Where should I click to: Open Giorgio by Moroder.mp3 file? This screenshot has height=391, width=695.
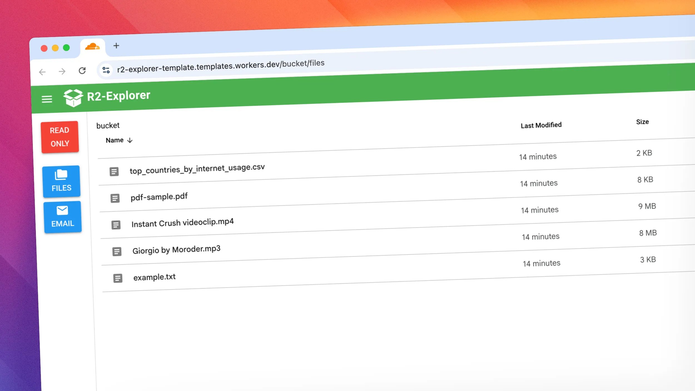coord(176,250)
